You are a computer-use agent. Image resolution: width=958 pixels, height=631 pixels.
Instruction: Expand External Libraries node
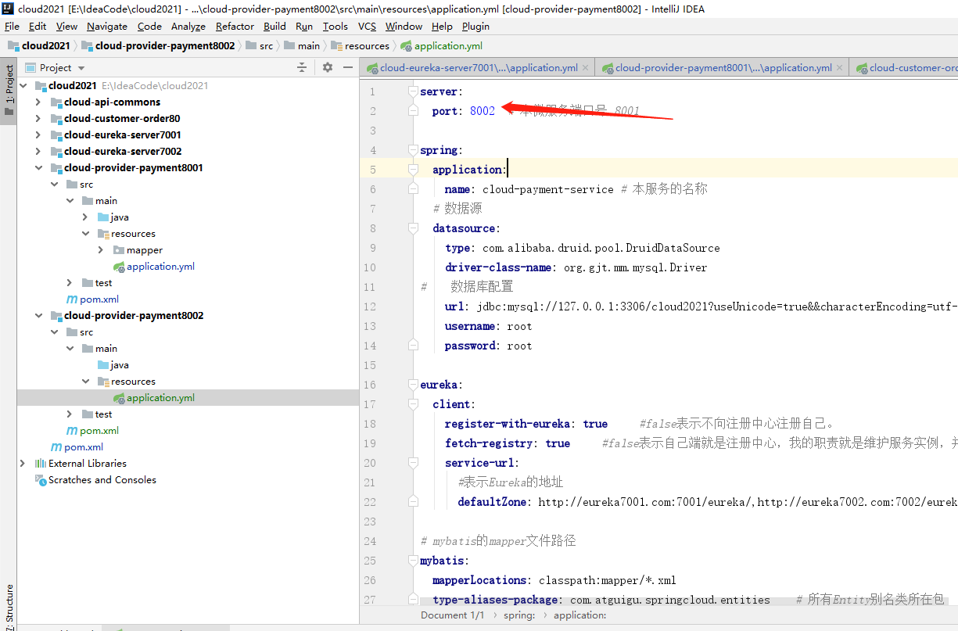tap(23, 464)
